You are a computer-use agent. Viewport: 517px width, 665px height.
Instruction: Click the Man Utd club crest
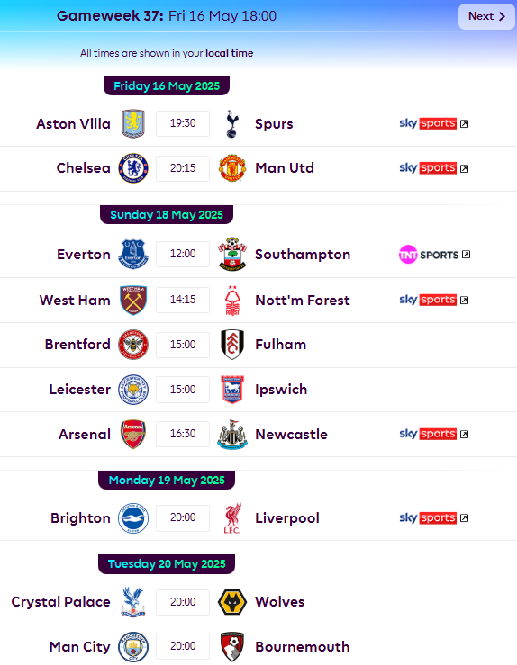click(232, 168)
